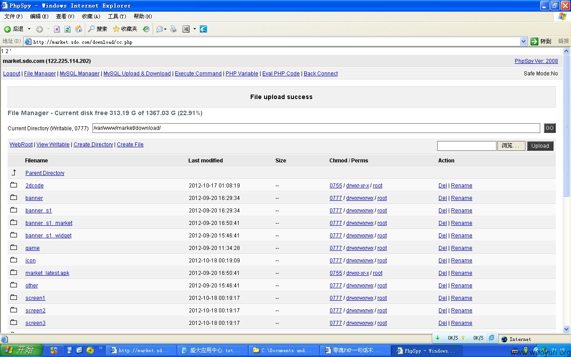Open the 工具(T) menu

(x=117, y=17)
